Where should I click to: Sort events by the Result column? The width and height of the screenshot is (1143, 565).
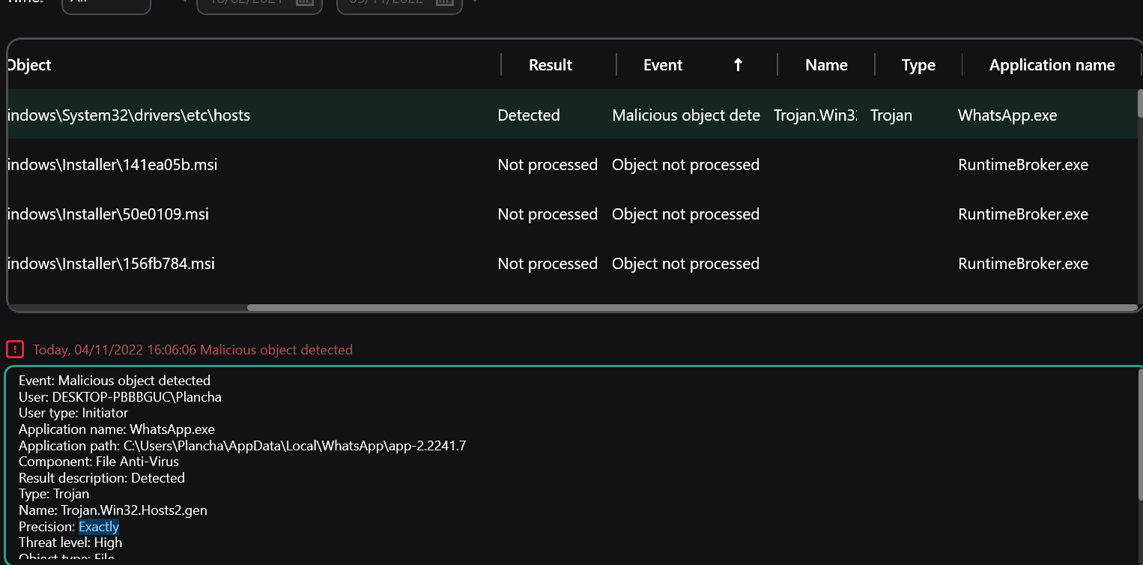pos(551,65)
